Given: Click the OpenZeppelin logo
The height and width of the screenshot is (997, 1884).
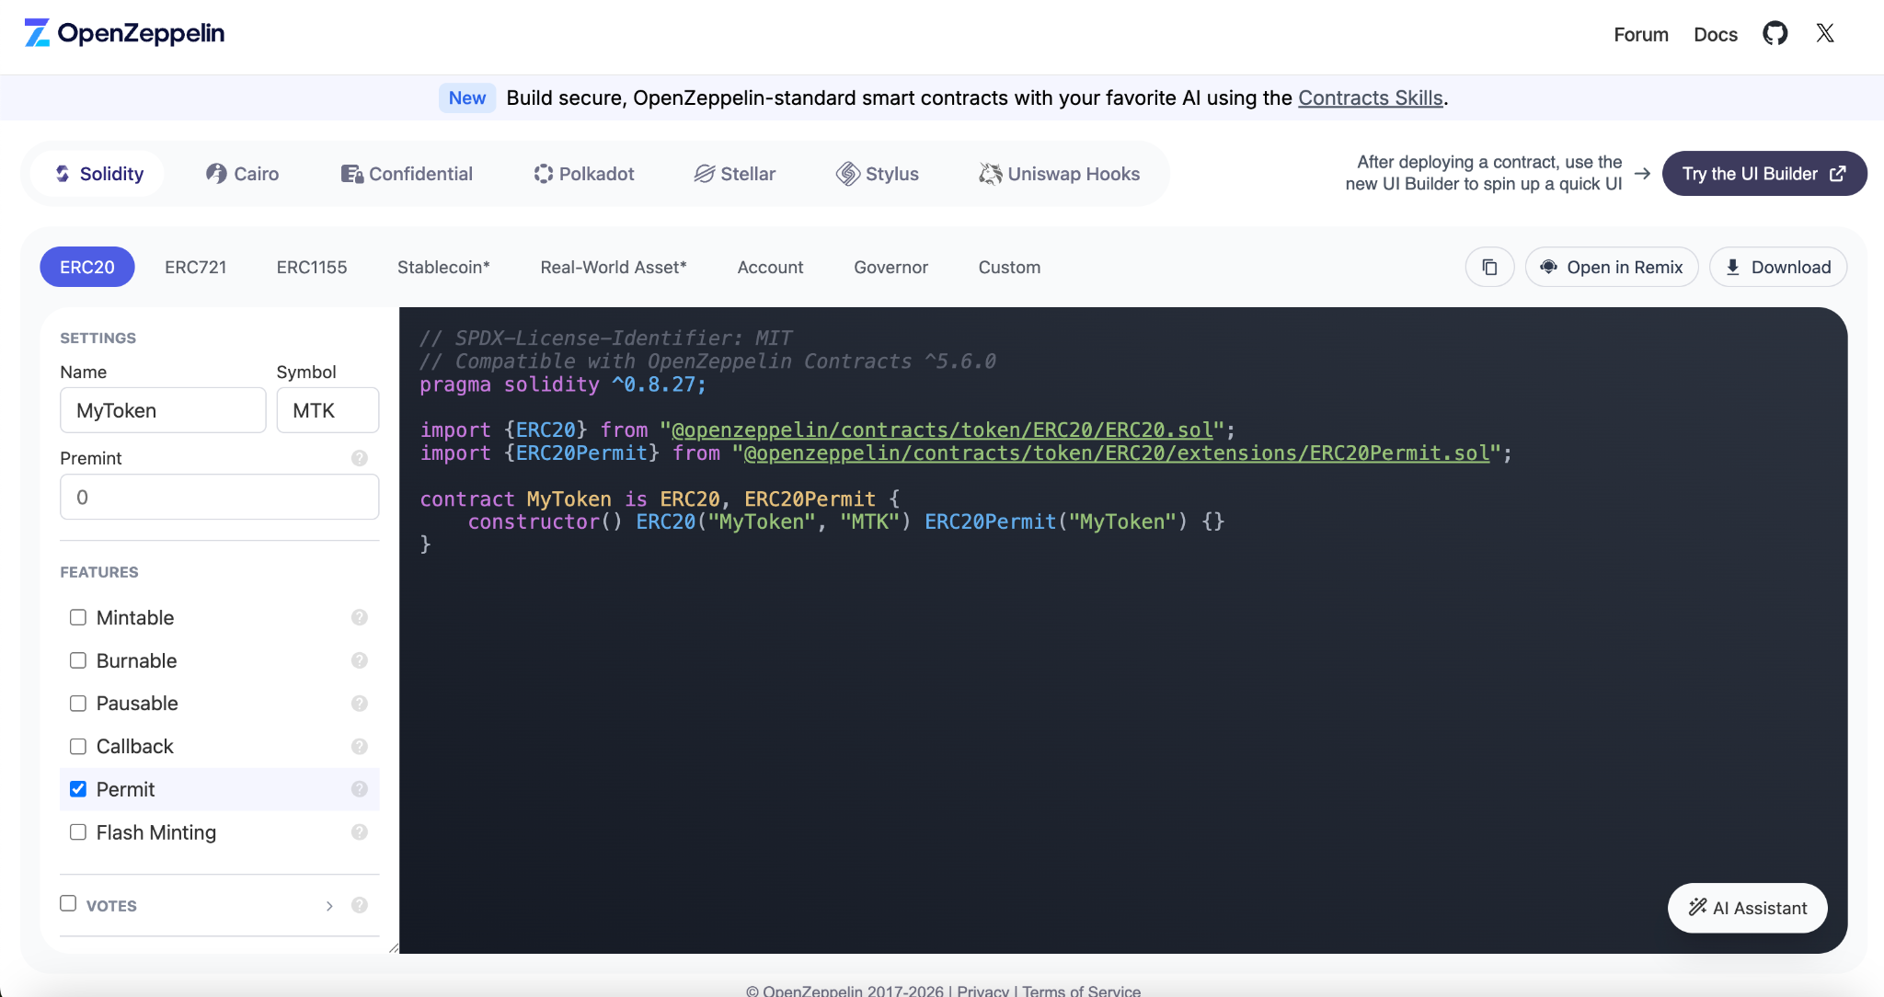Looking at the screenshot, I should coord(124,33).
